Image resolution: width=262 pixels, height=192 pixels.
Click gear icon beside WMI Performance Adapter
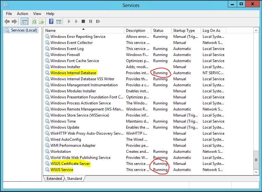pos(47,145)
